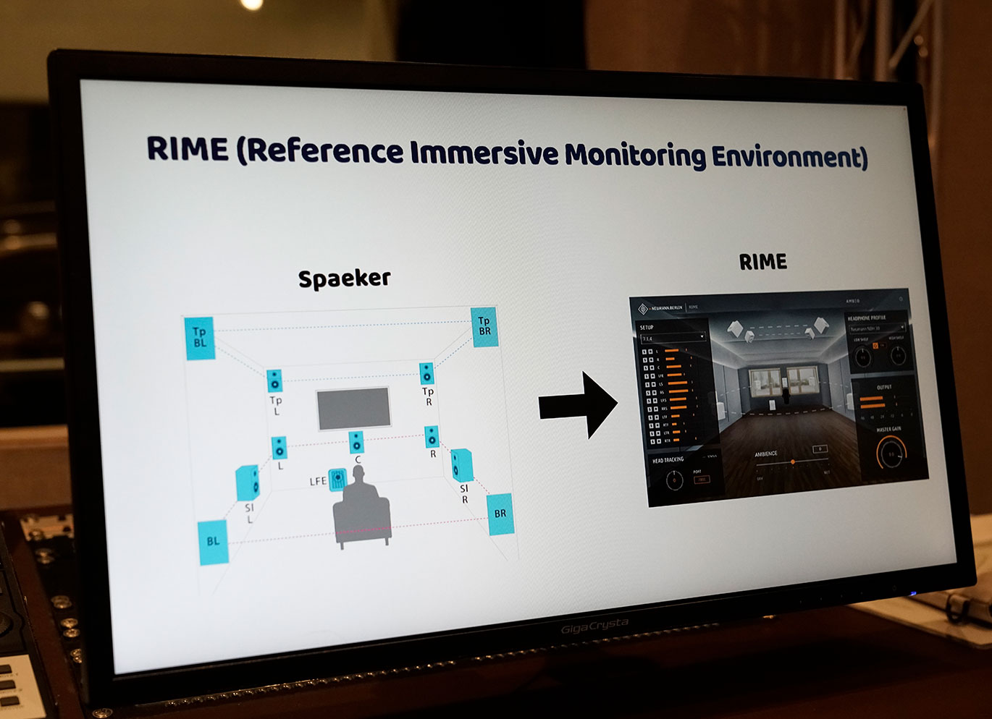Click the LFE subwoofer icon
The width and height of the screenshot is (992, 719).
point(337,479)
